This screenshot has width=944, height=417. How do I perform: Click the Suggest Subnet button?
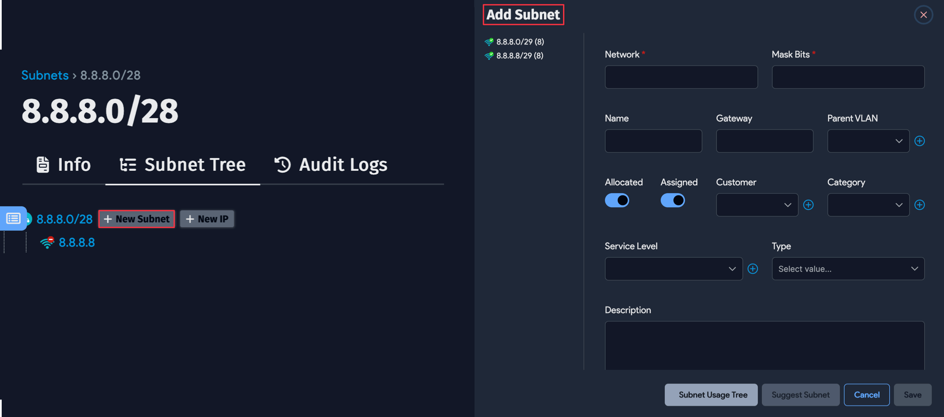pos(800,395)
